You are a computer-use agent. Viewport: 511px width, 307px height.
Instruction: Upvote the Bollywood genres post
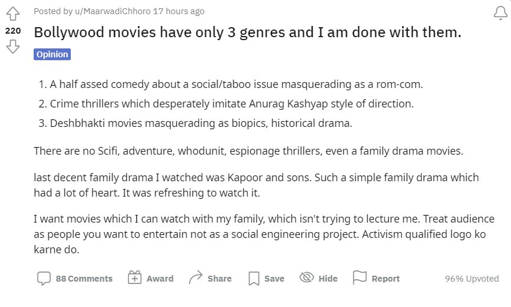[x=13, y=14]
